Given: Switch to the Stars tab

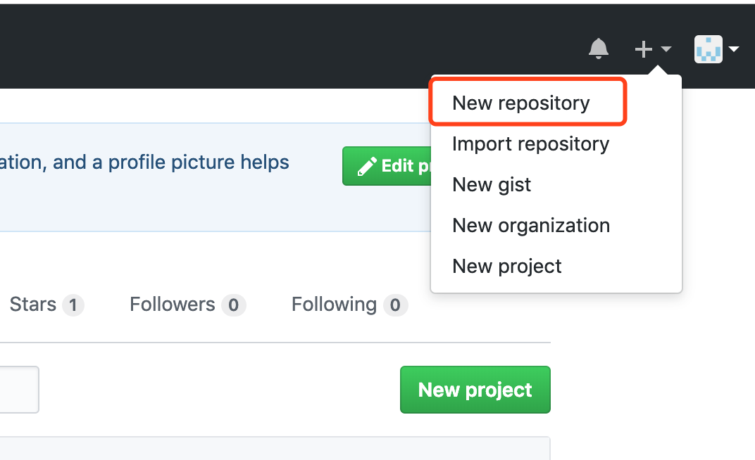Looking at the screenshot, I should pos(33,305).
